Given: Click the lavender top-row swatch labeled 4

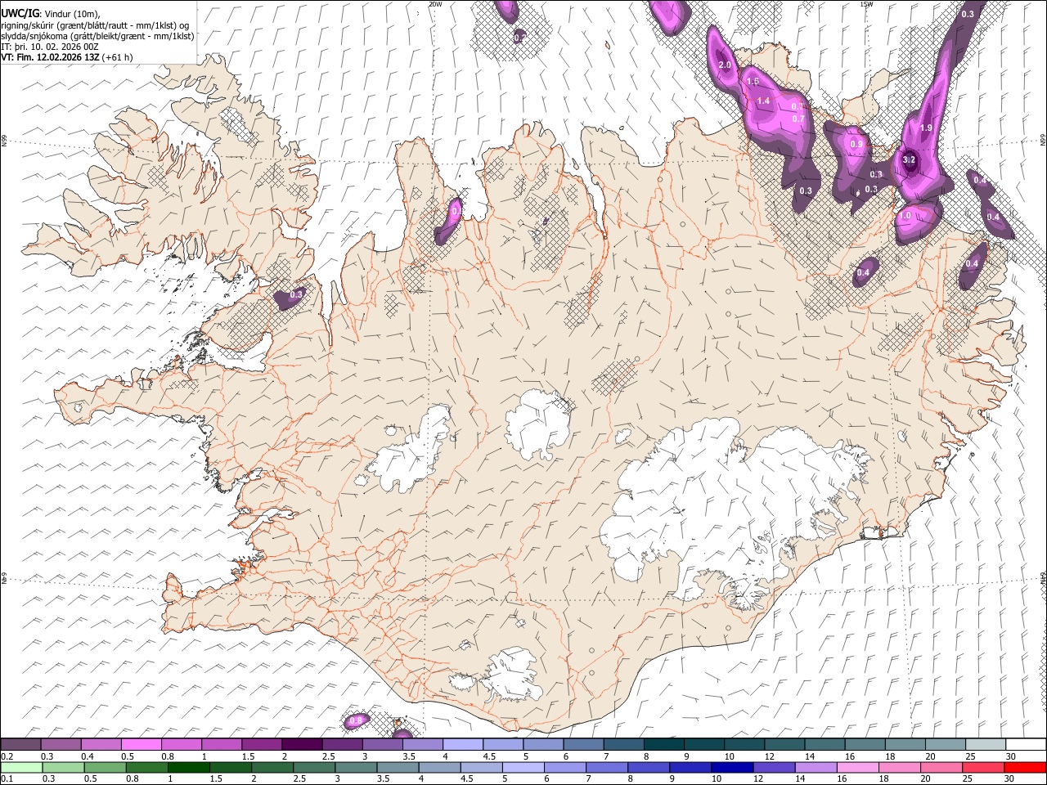Looking at the screenshot, I should pyautogui.click(x=463, y=745).
